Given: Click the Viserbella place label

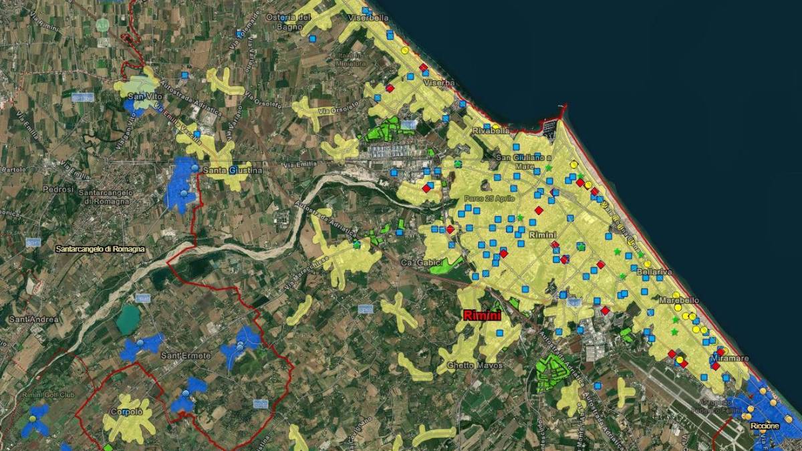Looking at the screenshot, I should click(x=368, y=17).
